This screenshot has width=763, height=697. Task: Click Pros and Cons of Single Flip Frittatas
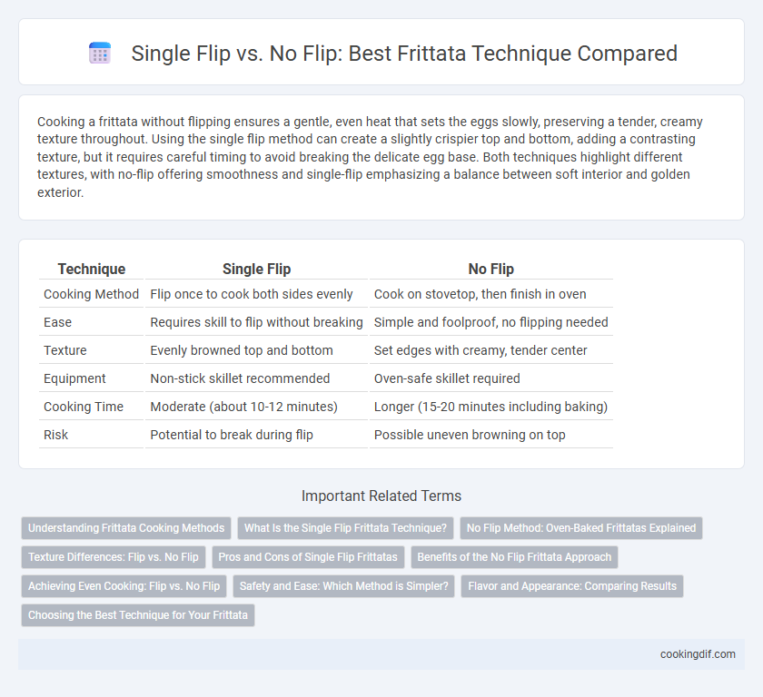(x=308, y=557)
